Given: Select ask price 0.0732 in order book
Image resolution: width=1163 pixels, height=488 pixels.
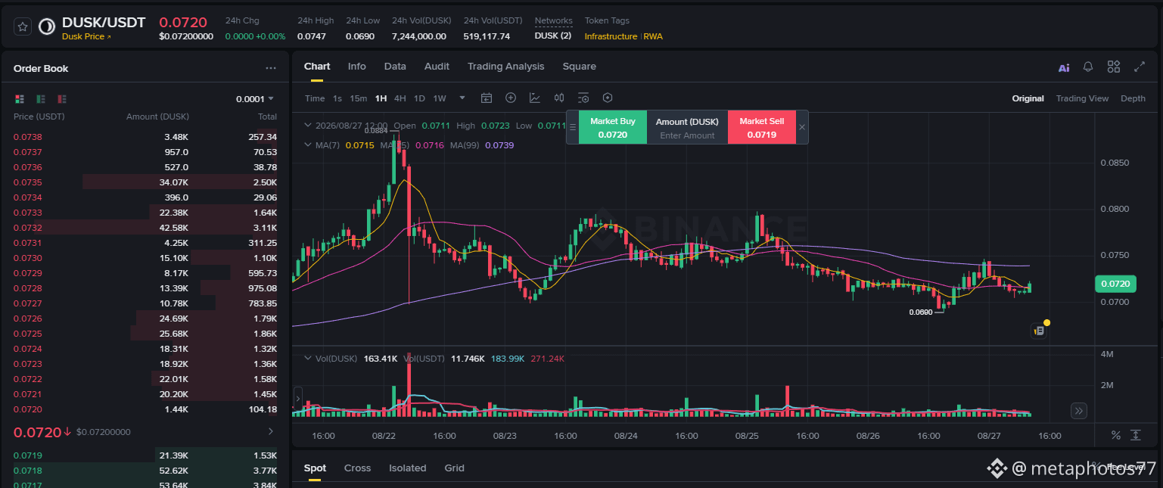Looking at the screenshot, I should click(27, 228).
